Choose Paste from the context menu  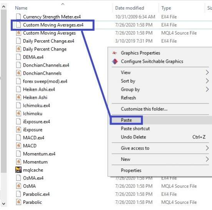point(126,120)
